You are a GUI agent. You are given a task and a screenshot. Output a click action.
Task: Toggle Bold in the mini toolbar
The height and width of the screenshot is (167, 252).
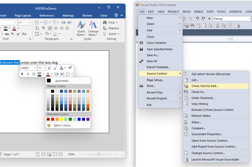click(x=22, y=74)
